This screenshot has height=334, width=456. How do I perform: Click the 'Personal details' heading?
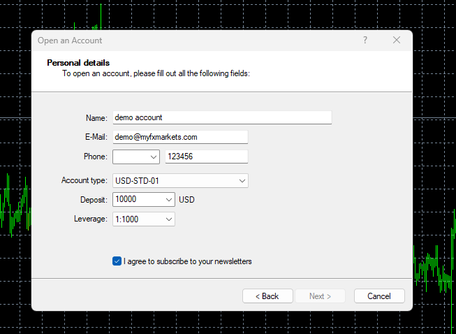78,63
